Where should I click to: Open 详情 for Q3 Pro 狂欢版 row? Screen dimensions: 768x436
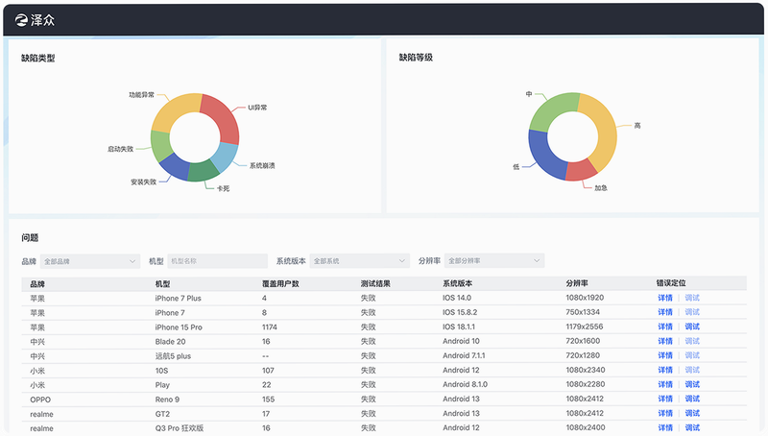665,427
